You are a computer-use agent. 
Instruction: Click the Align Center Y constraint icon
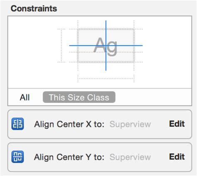(17, 157)
